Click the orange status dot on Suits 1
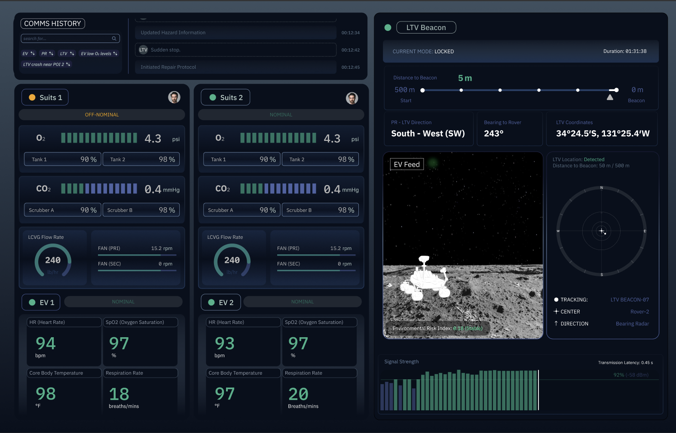 pyautogui.click(x=32, y=98)
